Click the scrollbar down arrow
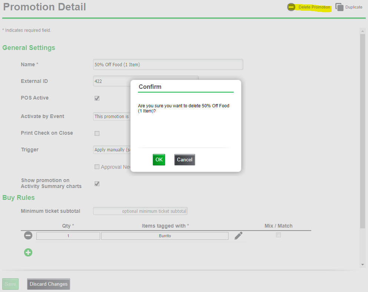This screenshot has height=292, width=368. pyautogui.click(x=362, y=265)
